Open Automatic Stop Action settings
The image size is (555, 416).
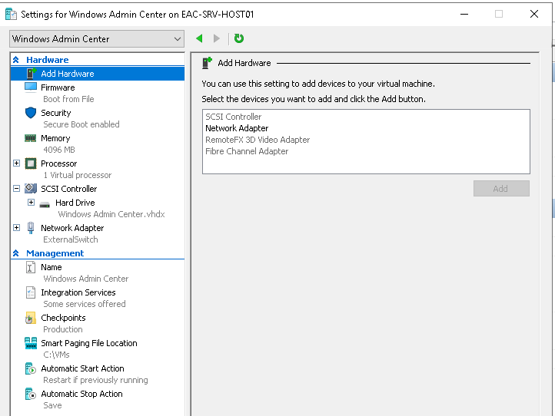pos(81,394)
